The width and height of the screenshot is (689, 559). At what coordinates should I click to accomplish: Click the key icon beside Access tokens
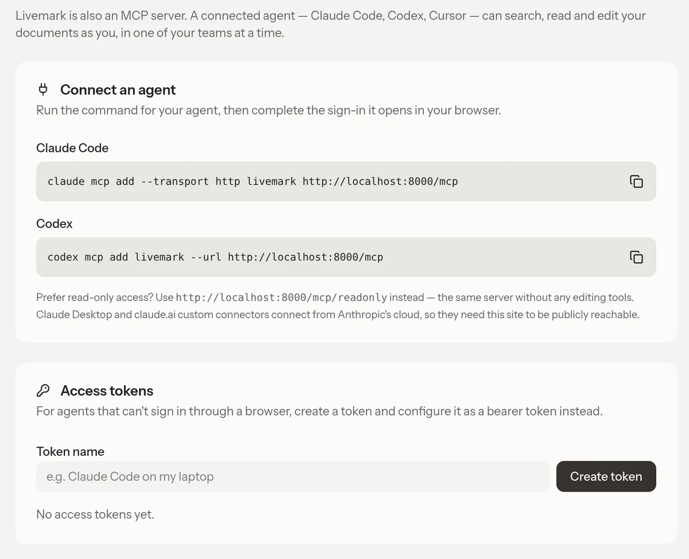tap(43, 390)
